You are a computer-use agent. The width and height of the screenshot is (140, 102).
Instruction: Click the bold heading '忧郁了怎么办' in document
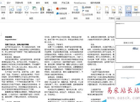pyautogui.click(x=17, y=44)
